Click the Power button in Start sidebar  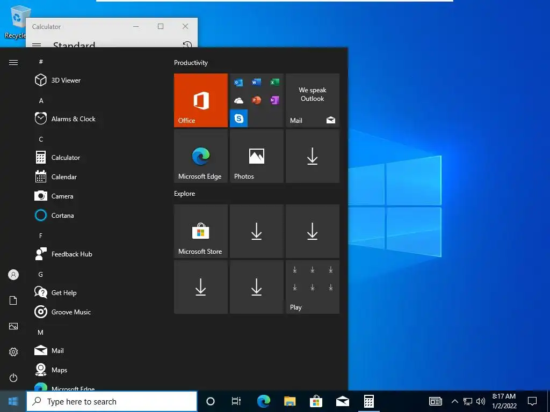click(x=13, y=378)
